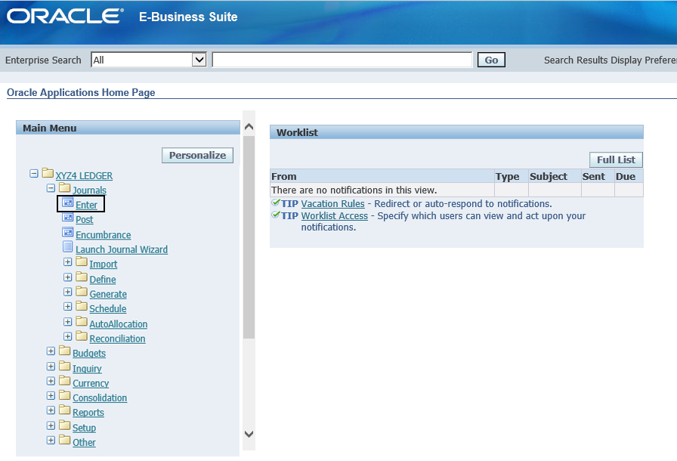The image size is (677, 461).
Task: Expand the Budgets node
Action: tap(51, 351)
